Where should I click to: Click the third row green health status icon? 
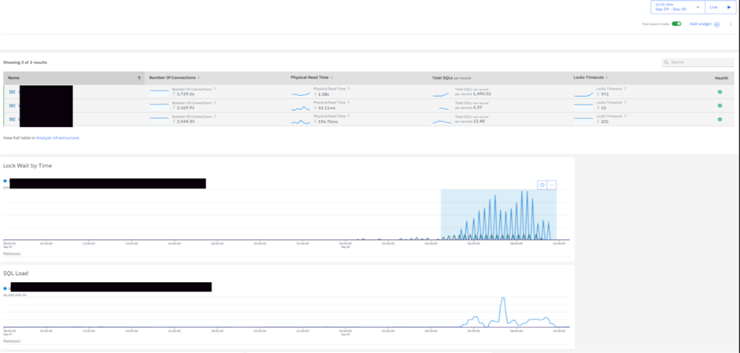coord(720,119)
